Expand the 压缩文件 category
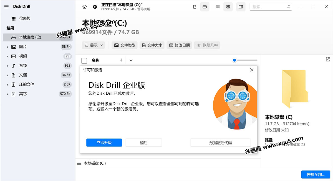 (x=7, y=85)
